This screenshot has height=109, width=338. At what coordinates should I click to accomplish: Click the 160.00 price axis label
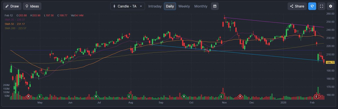[330, 95]
